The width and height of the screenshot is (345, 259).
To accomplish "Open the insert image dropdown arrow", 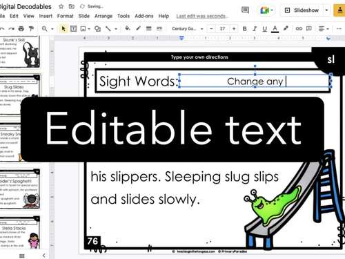I will 89,29.
